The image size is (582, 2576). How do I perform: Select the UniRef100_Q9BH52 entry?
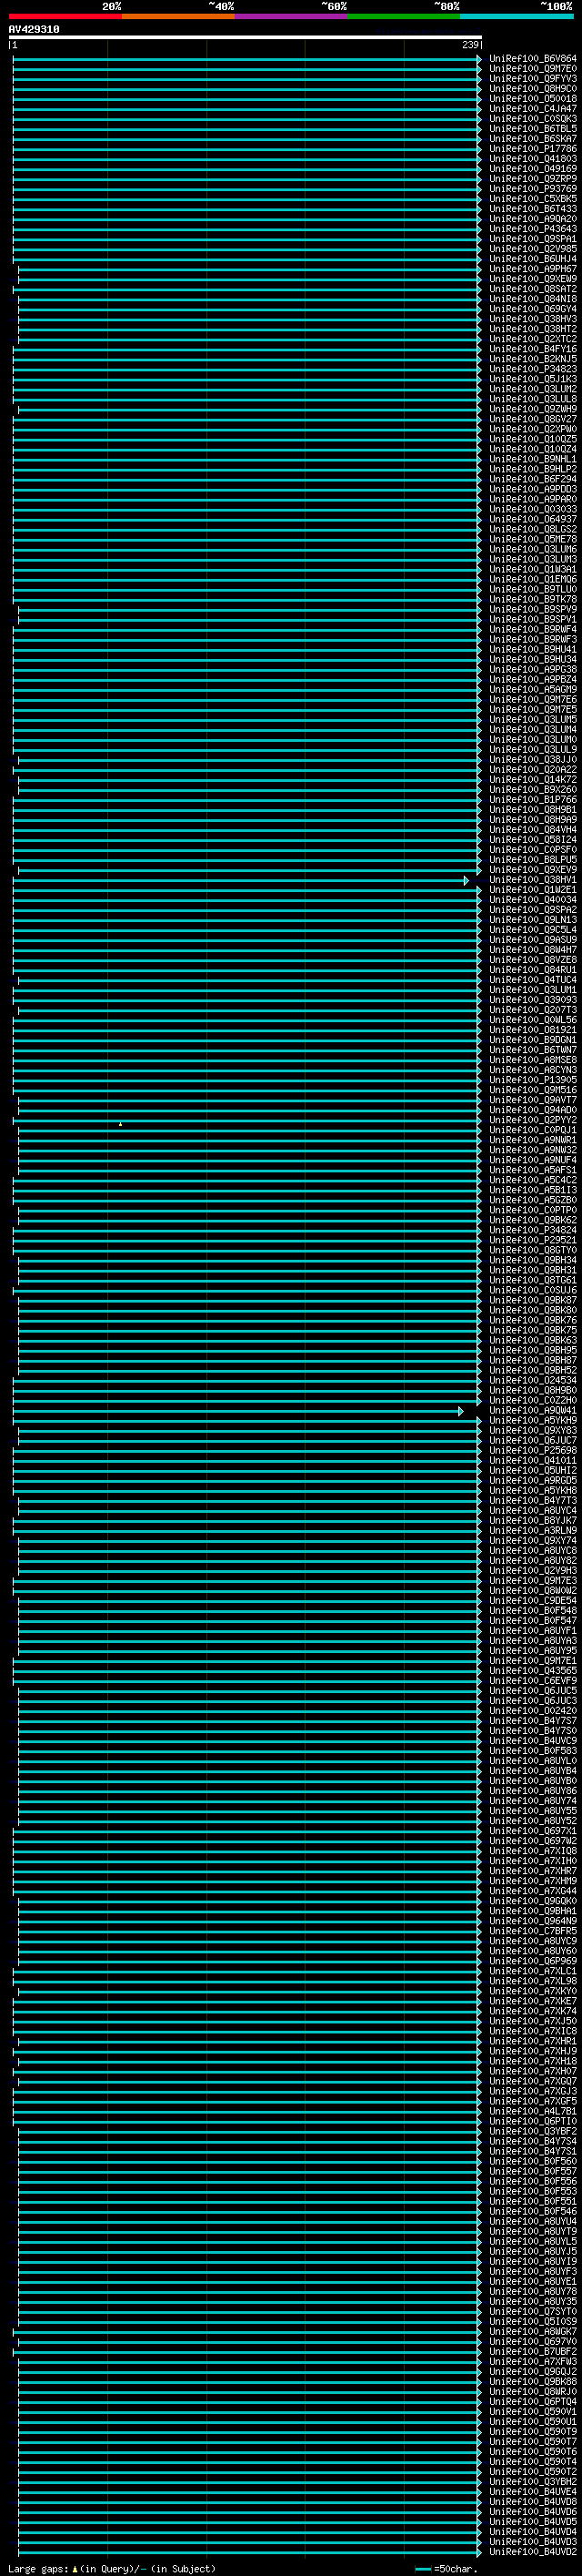(533, 1370)
